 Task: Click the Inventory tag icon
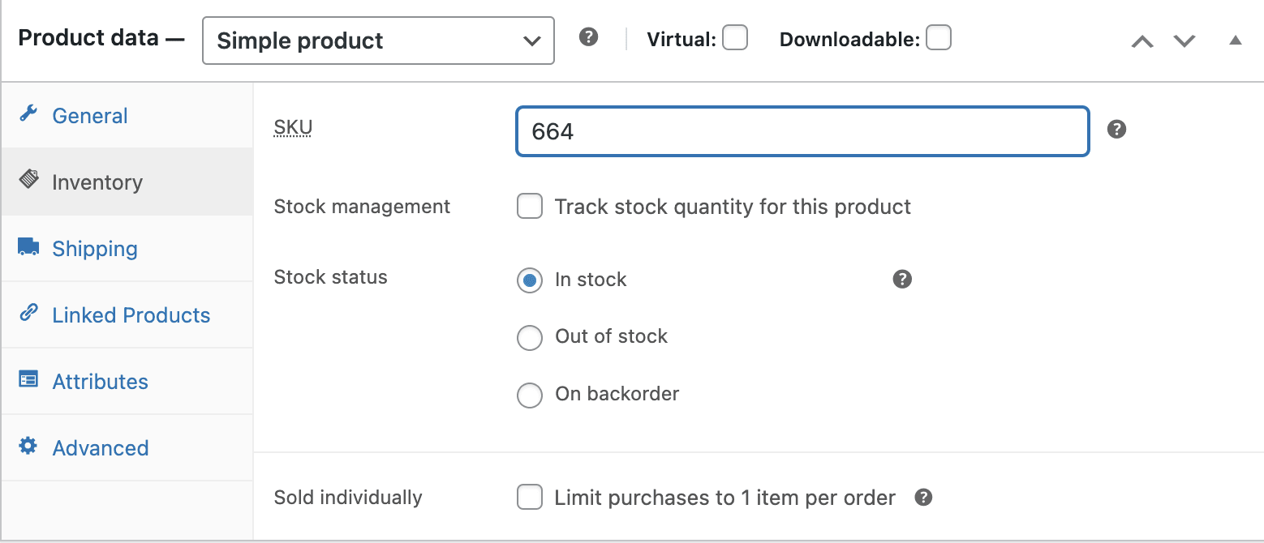click(x=28, y=182)
